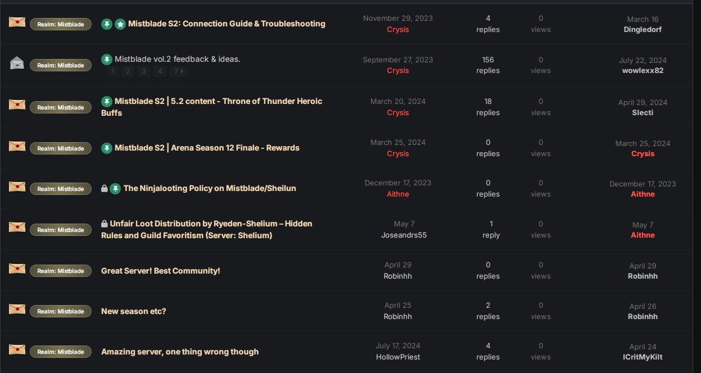Click the unread envelope icon beside New season etc?
The width and height of the screenshot is (701, 373).
point(17,309)
